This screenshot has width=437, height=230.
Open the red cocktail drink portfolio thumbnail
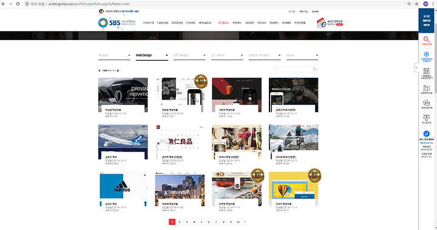(x=237, y=95)
